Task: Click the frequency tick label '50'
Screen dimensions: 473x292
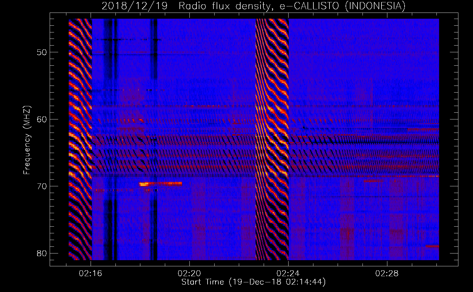Action: click(42, 52)
